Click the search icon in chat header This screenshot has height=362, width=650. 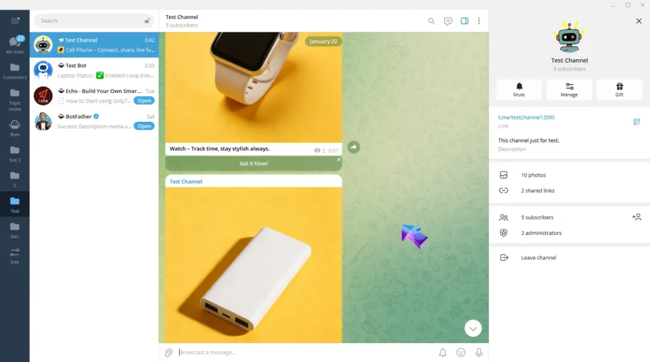[x=432, y=21]
